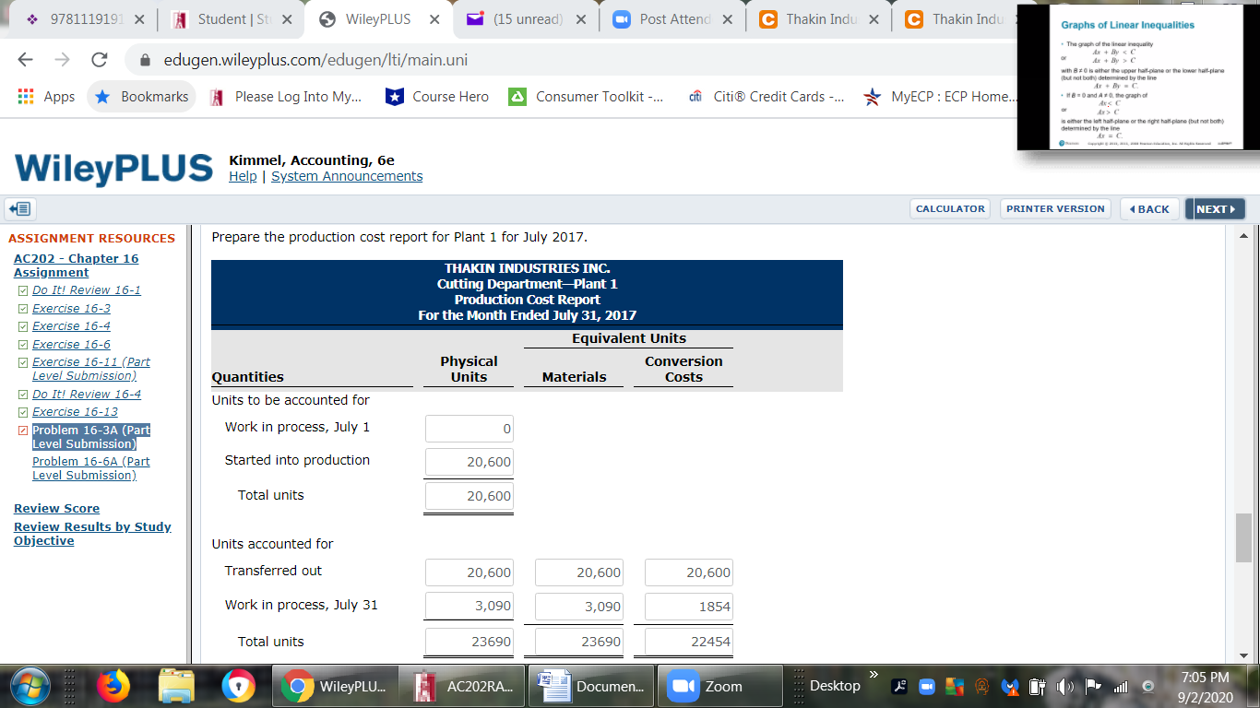Screen dimensions: 1260x708
Task: Go to next question with NEXT
Action: coord(1215,209)
